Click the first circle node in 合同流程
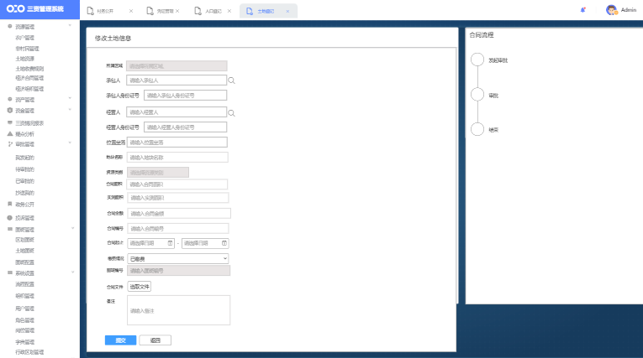The width and height of the screenshot is (643, 358). point(478,60)
